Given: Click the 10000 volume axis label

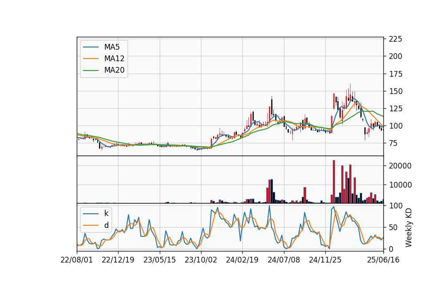Looking at the screenshot, I should tap(400, 185).
